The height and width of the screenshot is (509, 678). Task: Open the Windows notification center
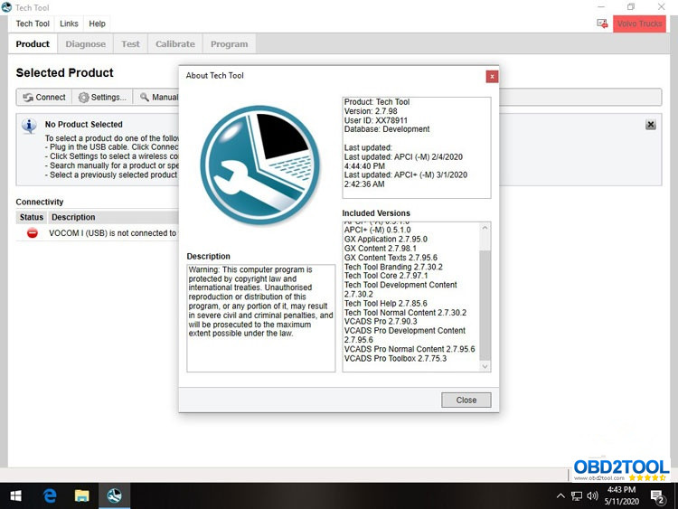658,497
